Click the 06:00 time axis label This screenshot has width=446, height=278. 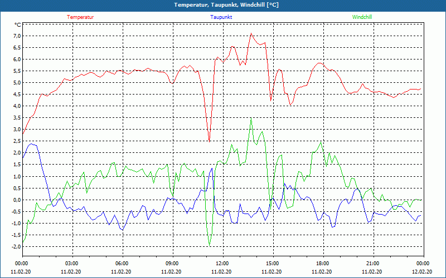(122, 263)
